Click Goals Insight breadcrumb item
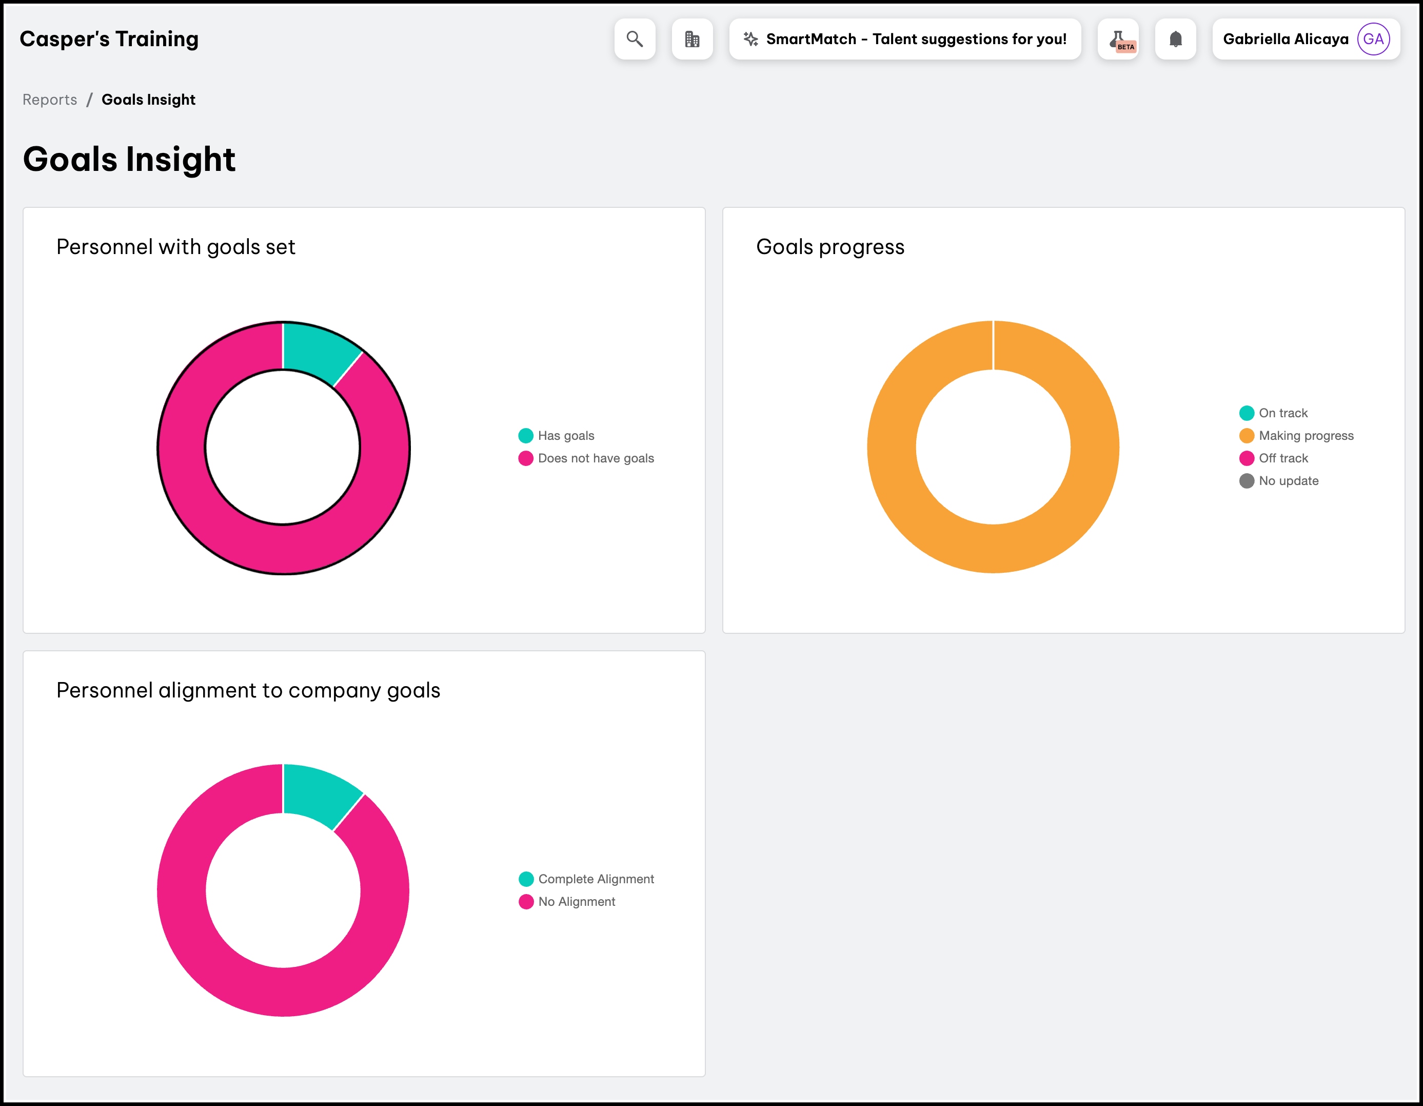This screenshot has height=1106, width=1423. point(149,100)
